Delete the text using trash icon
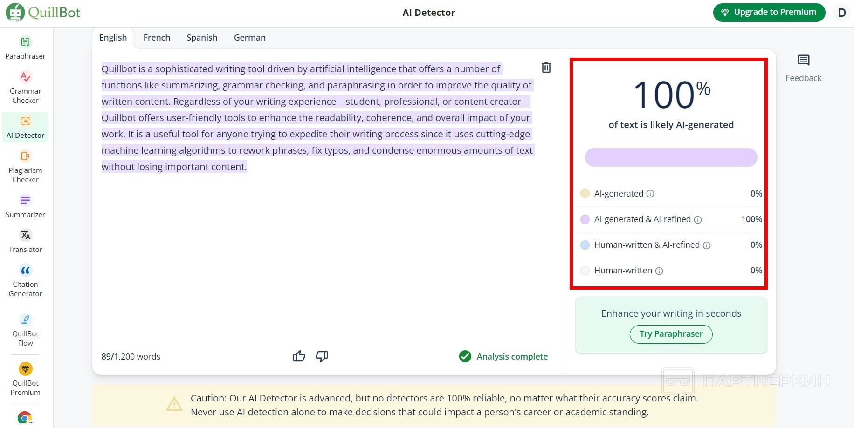 click(546, 68)
